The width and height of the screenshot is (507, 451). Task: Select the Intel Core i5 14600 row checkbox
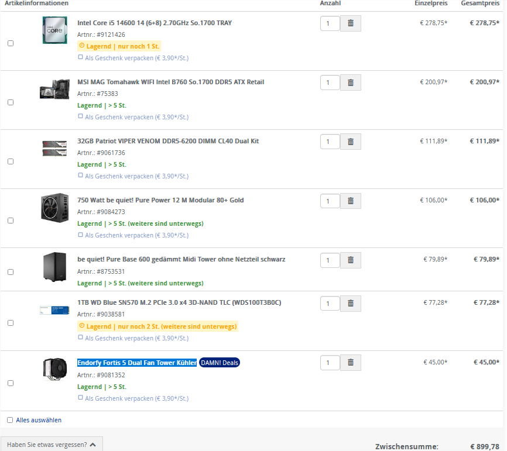tap(11, 43)
